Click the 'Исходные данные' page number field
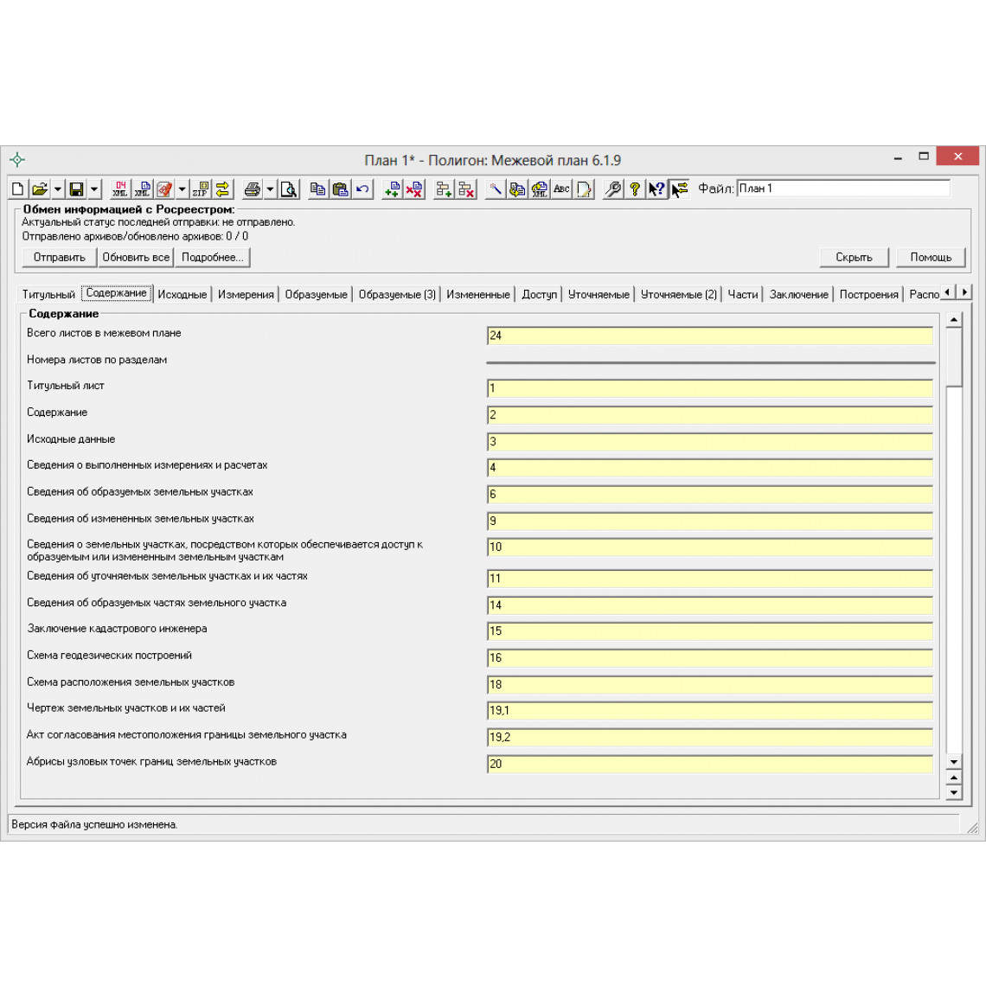Image resolution: width=986 pixels, height=986 pixels. [710, 441]
